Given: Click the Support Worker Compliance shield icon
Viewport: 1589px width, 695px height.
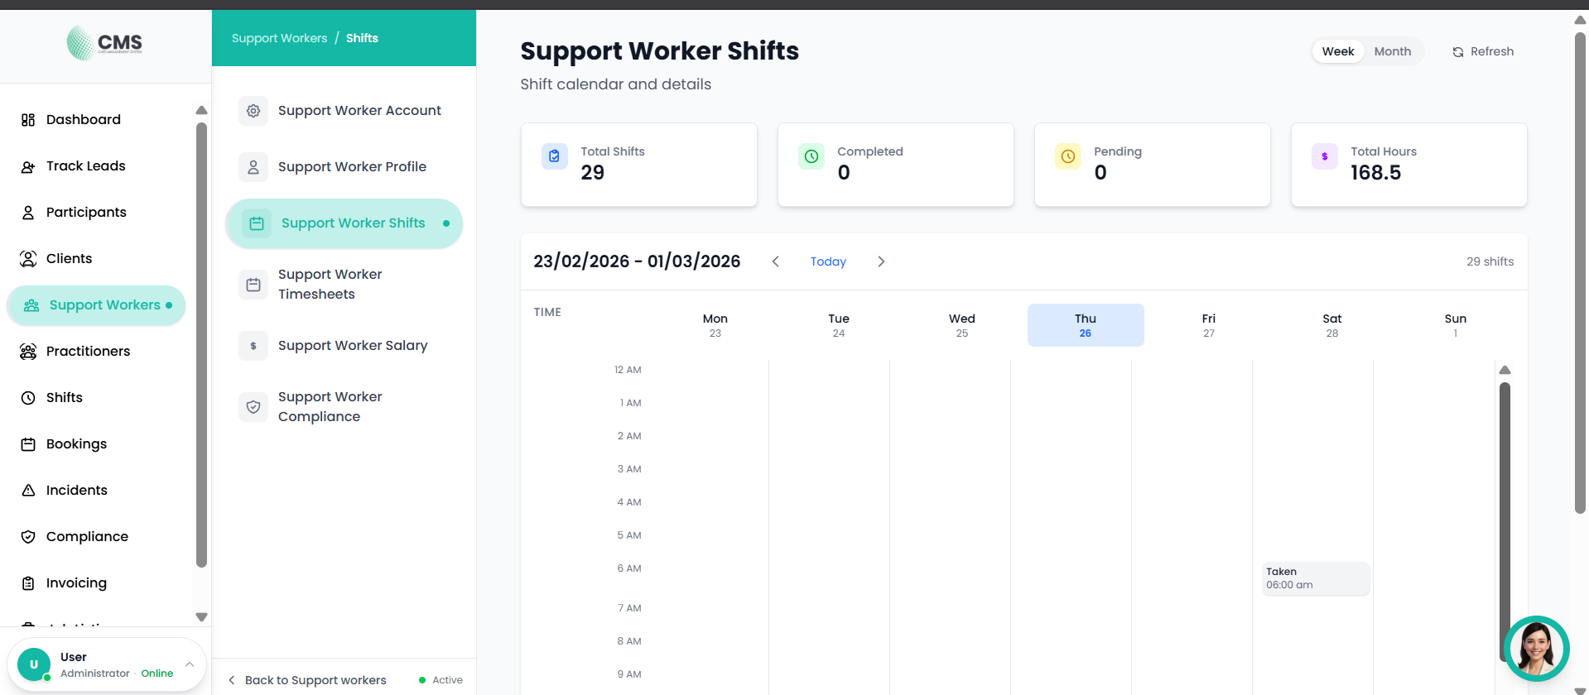Looking at the screenshot, I should pyautogui.click(x=253, y=407).
